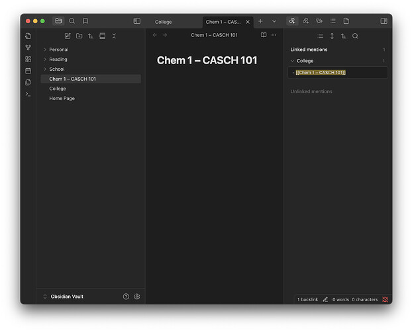Image resolution: width=412 pixels, height=331 pixels.
Task: Insert template ribbon icon
Action: point(28,83)
